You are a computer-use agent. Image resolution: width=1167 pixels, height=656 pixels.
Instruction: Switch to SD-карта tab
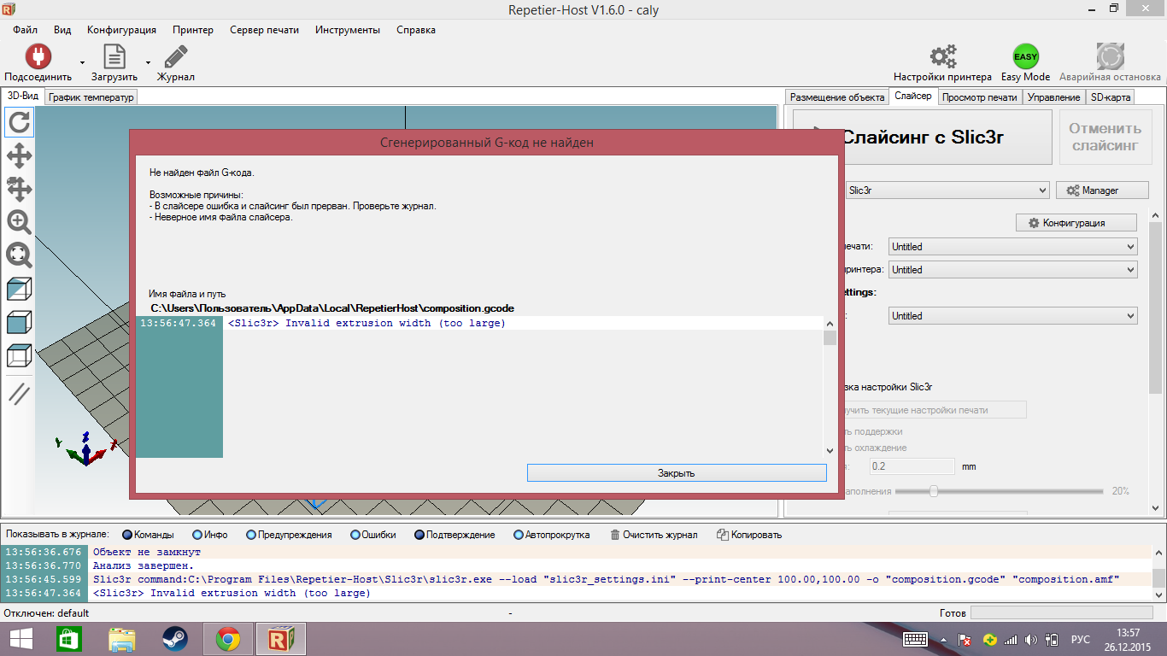pos(1111,97)
